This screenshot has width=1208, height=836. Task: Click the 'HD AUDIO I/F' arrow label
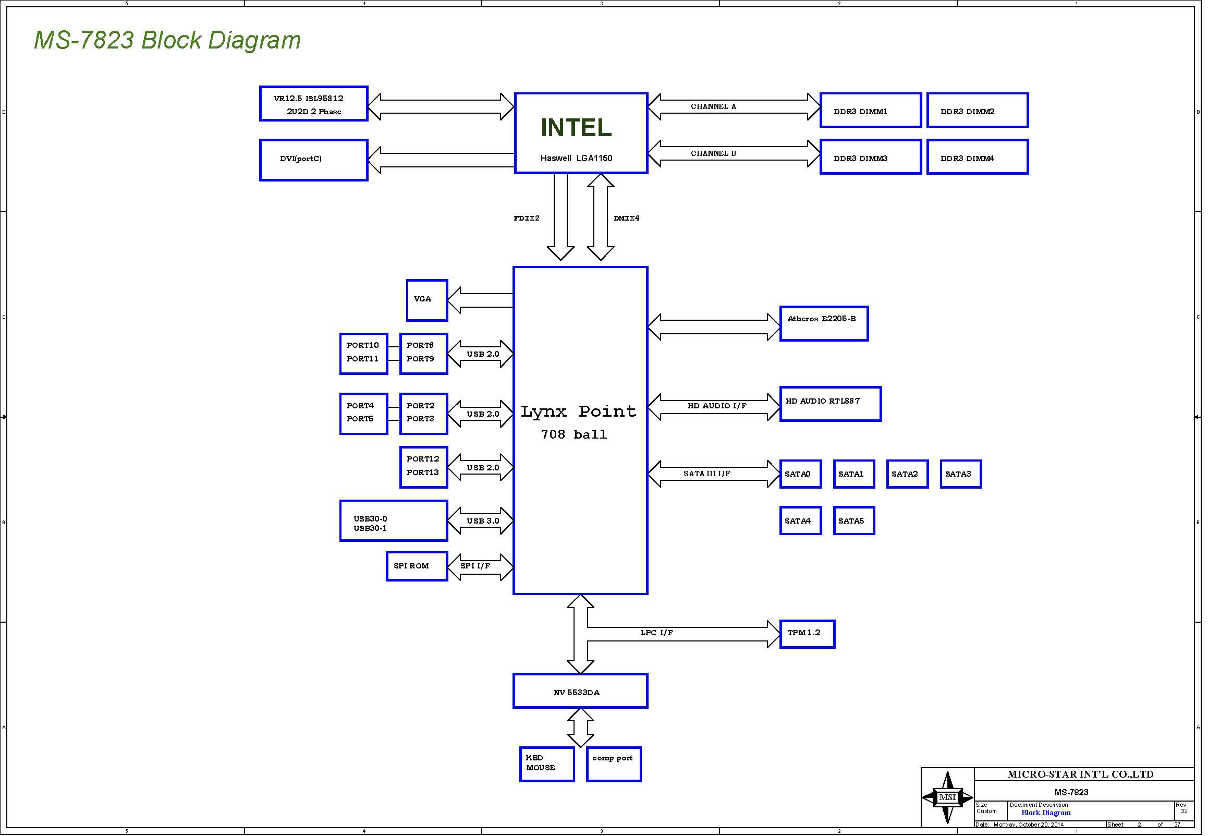pyautogui.click(x=717, y=406)
